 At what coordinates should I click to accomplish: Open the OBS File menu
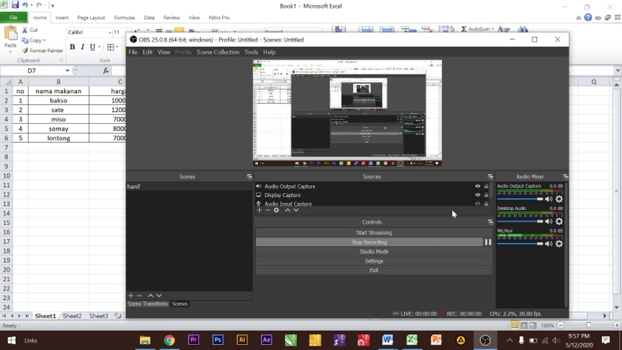(x=133, y=52)
